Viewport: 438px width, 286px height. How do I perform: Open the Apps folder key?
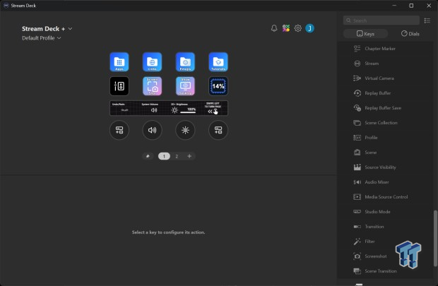pyautogui.click(x=119, y=61)
